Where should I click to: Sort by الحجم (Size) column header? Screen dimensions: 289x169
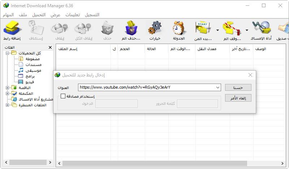click(131, 49)
